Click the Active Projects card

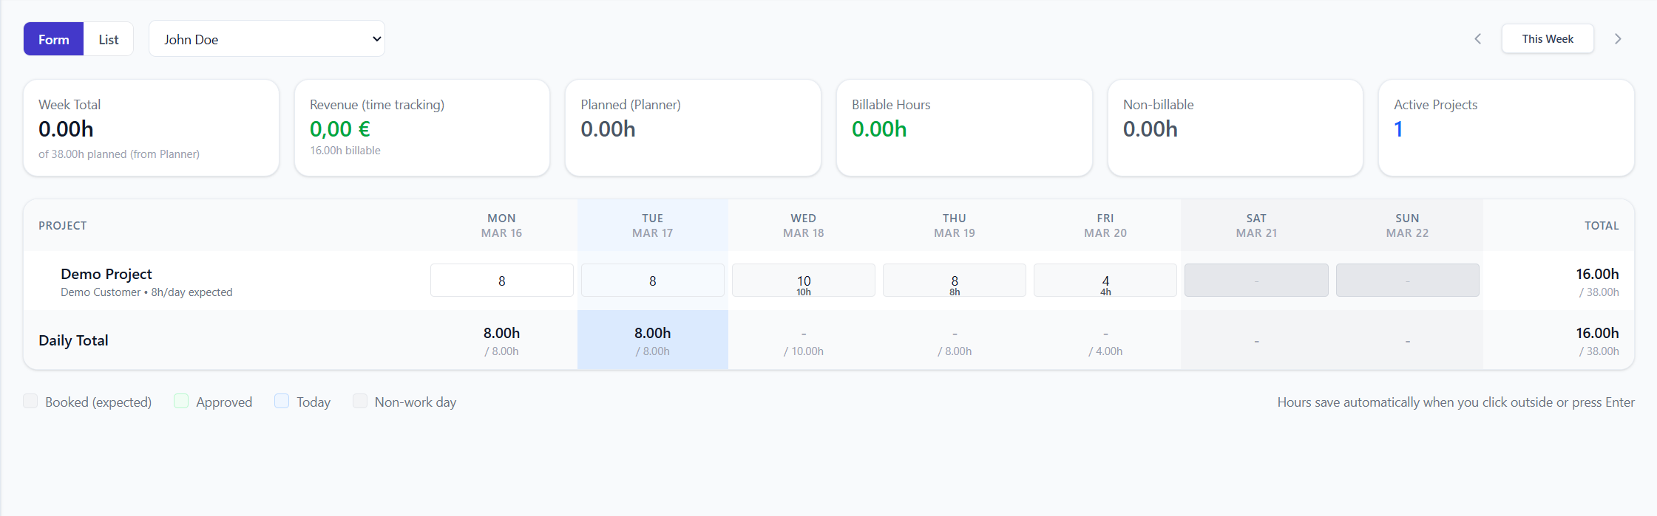coord(1506,128)
